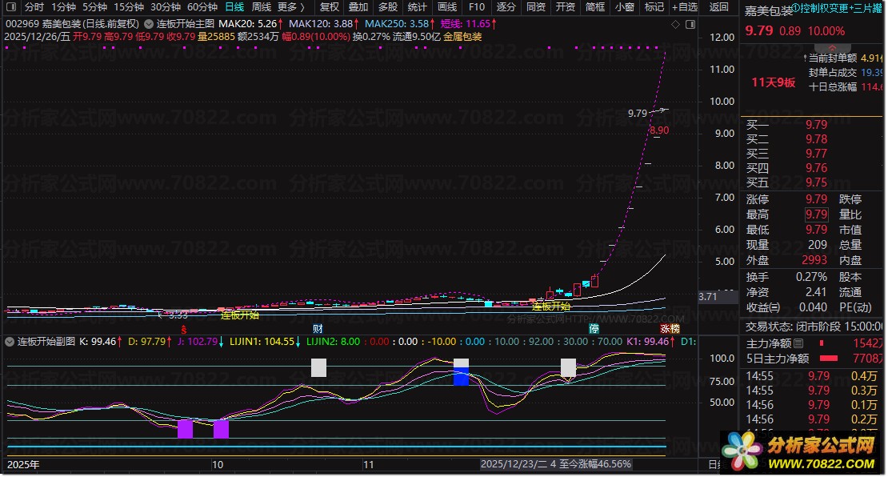This screenshot has width=888, height=477.
Task: Select the 日线 daily chart tab
Action: tap(234, 6)
